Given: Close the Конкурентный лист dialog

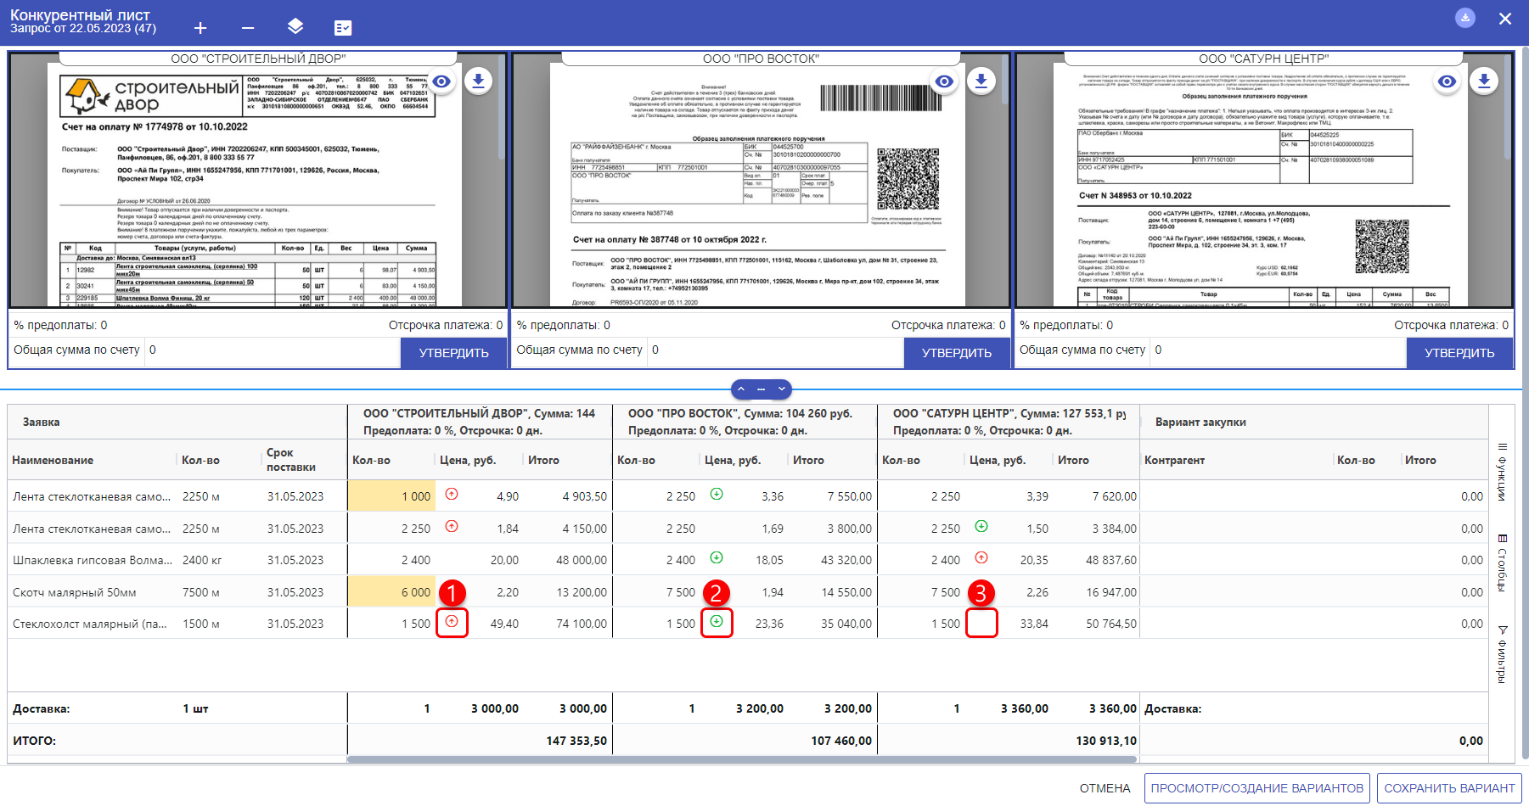Looking at the screenshot, I should [x=1505, y=19].
